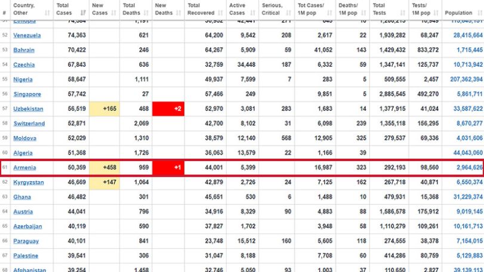Image resolution: width=484 pixels, height=272 pixels.
Task: Sort by Country, Other column arrows
Action: coord(47,13)
